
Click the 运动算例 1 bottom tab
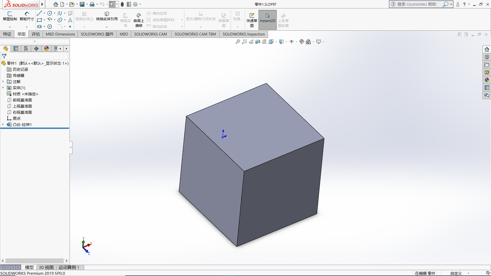click(x=69, y=267)
